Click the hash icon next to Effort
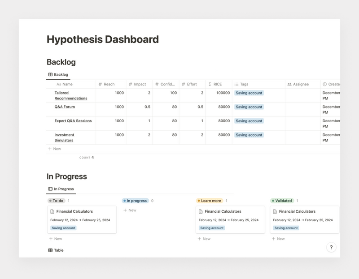Image resolution: width=359 pixels, height=279 pixels. coord(184,84)
